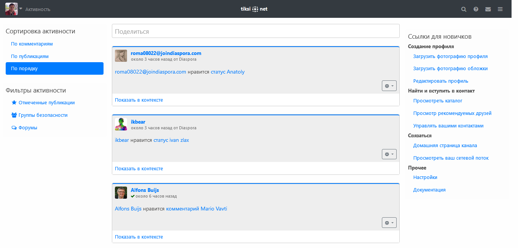
Task: Open the hamburger menu icon
Action: coord(500,9)
